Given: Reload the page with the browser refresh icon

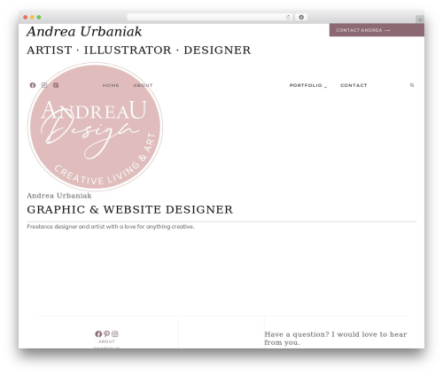Looking at the screenshot, I should pos(288,17).
